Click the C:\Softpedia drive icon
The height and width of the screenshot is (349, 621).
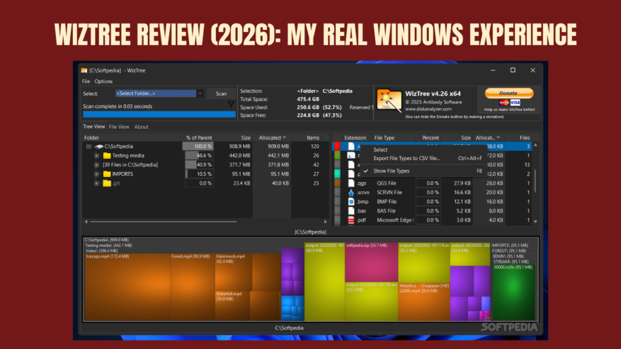point(99,147)
